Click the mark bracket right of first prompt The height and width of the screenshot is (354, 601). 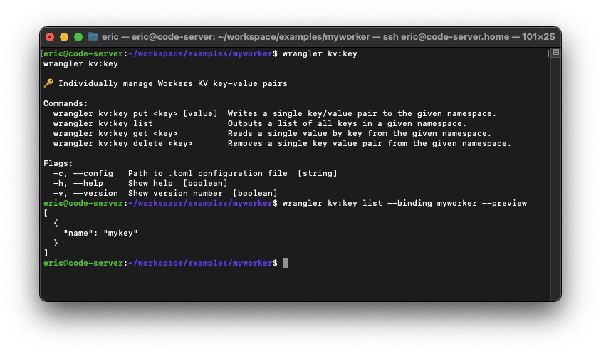(x=548, y=53)
